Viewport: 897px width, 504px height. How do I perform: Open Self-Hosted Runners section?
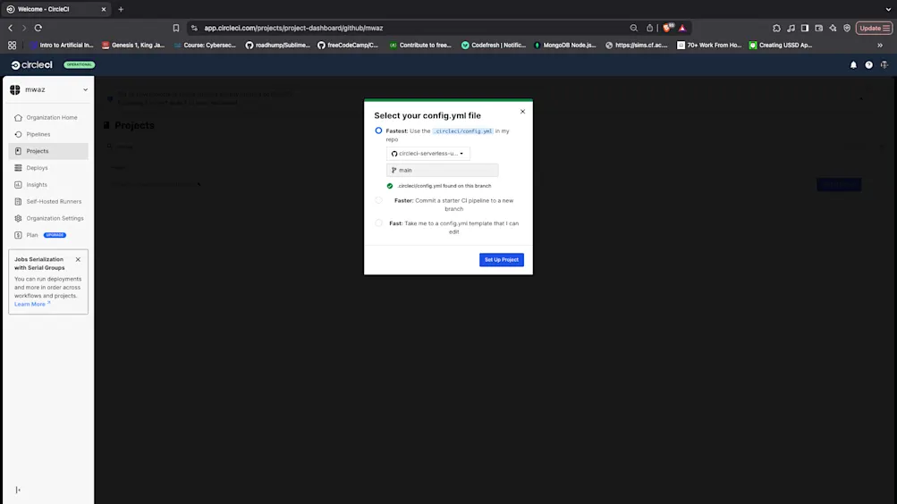coord(48,202)
